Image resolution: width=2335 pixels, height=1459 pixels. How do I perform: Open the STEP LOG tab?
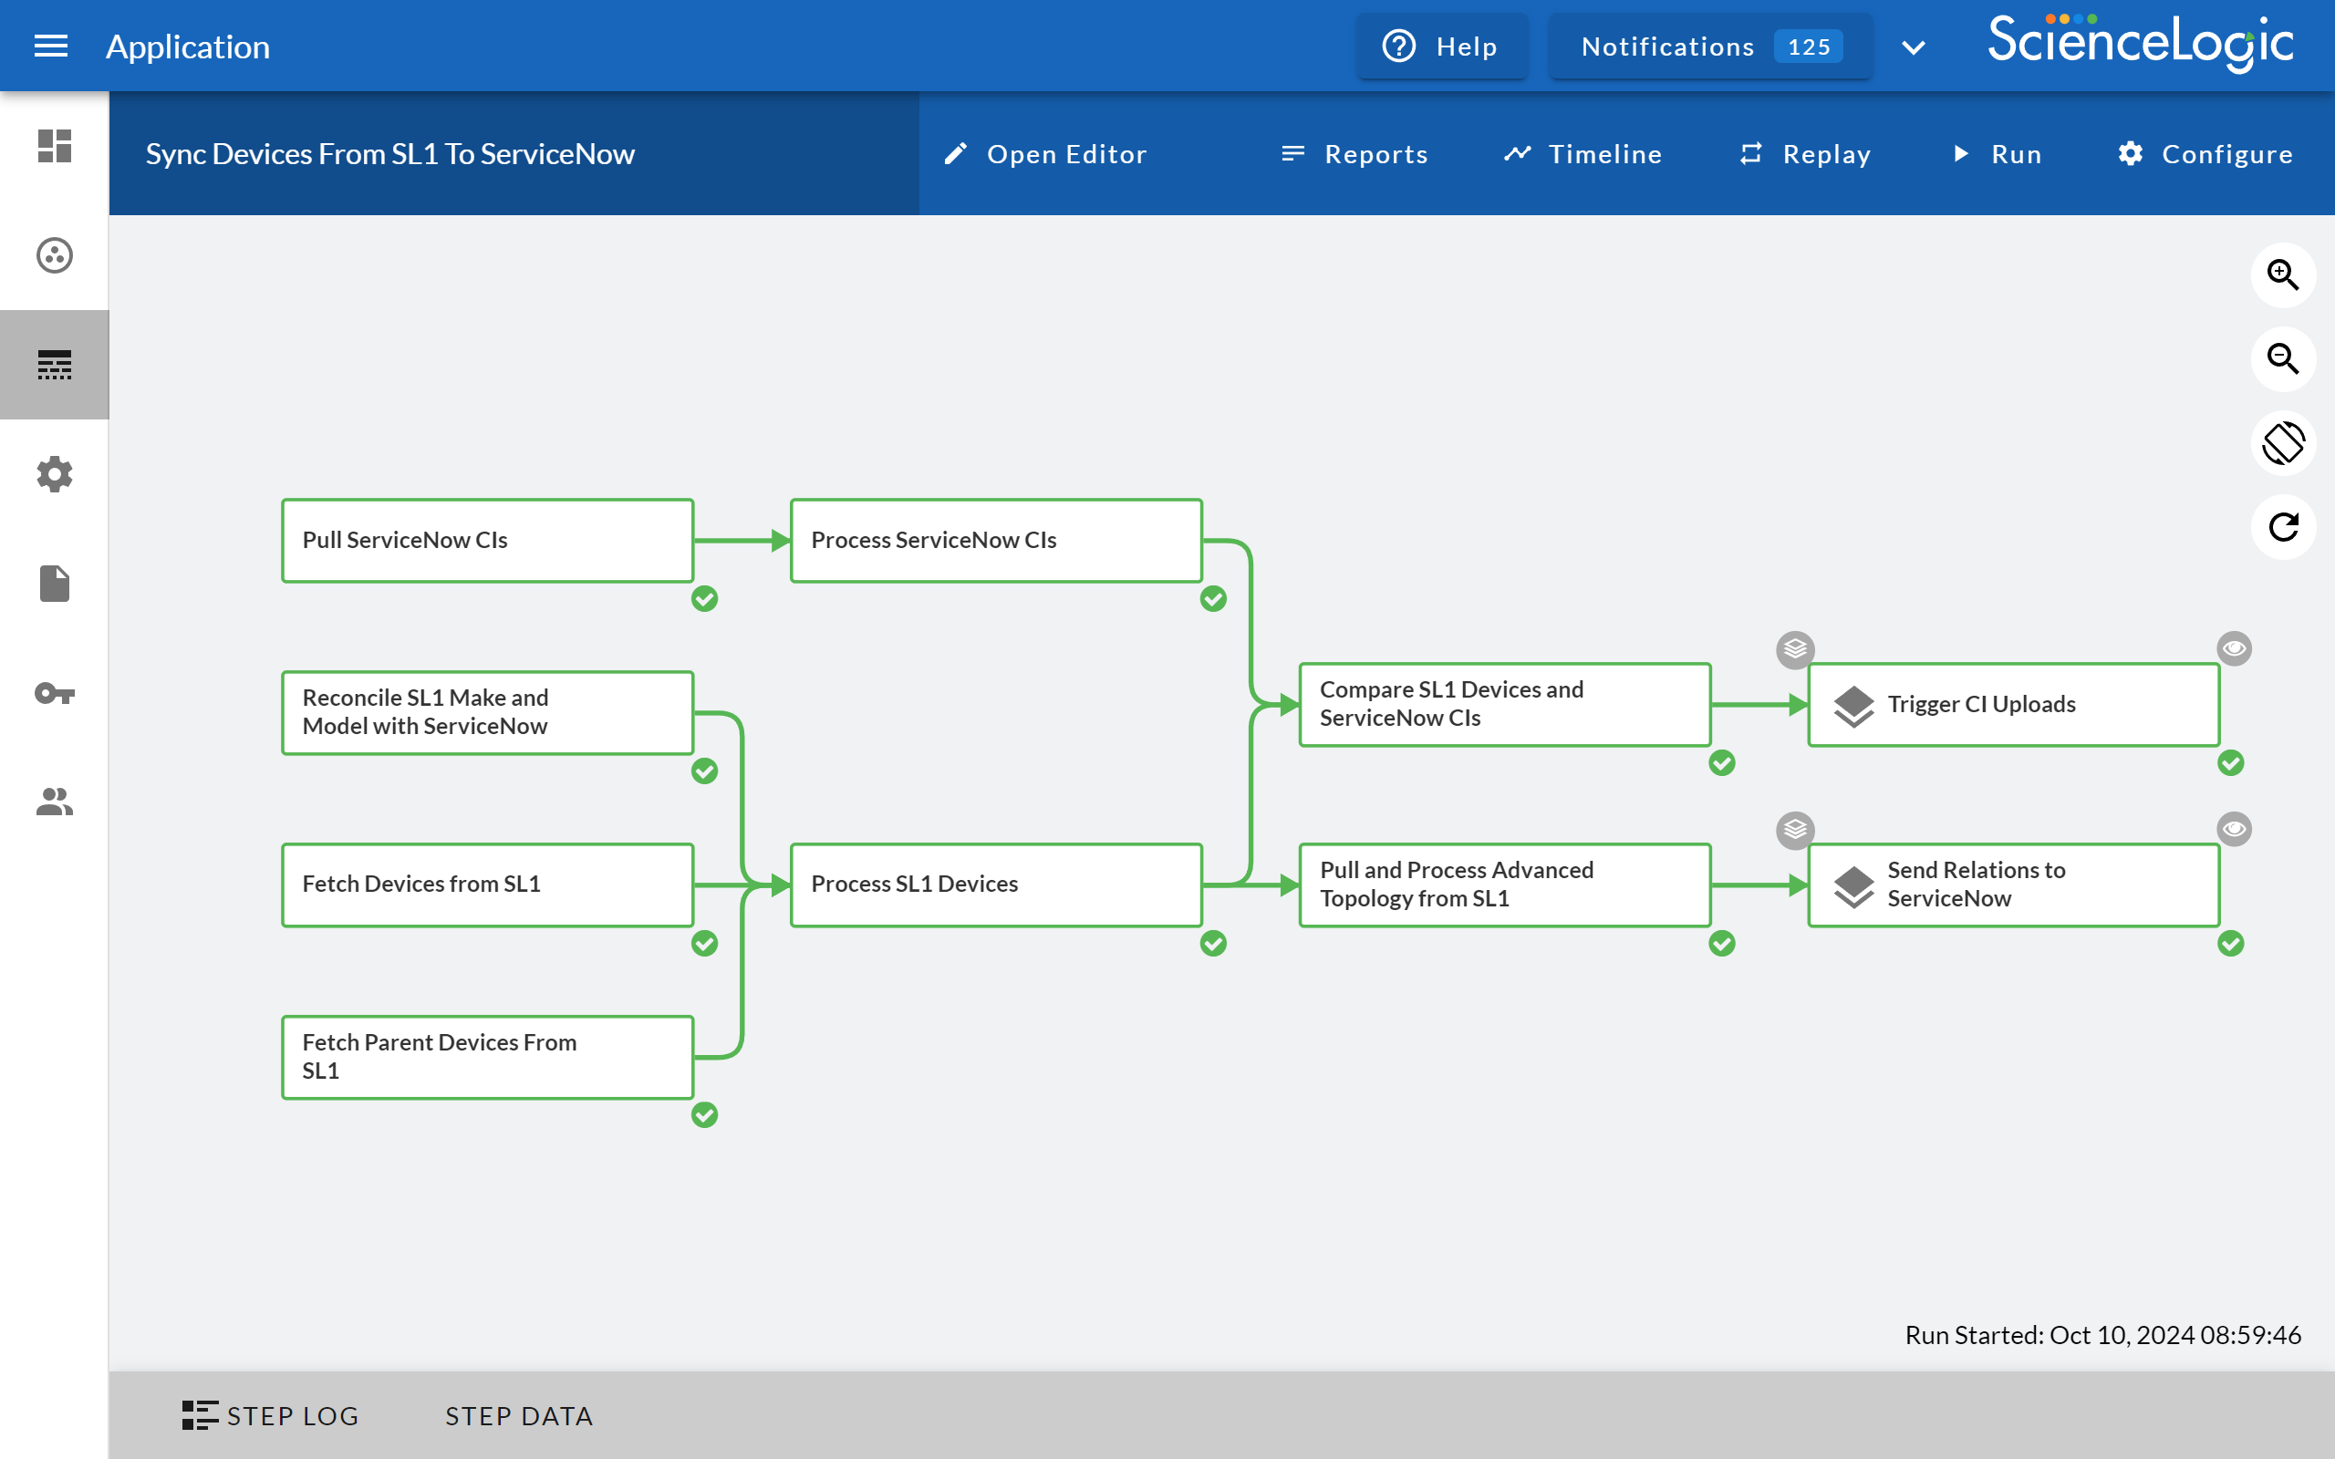click(x=270, y=1415)
